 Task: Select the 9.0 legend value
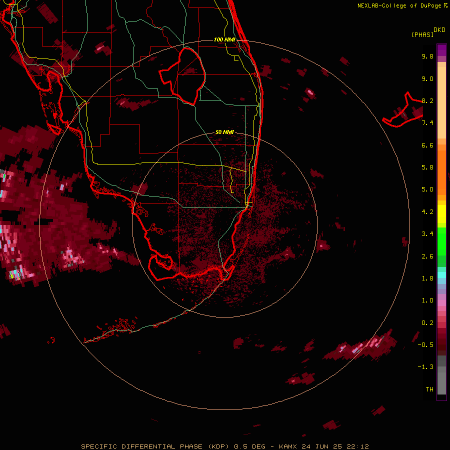coord(427,78)
